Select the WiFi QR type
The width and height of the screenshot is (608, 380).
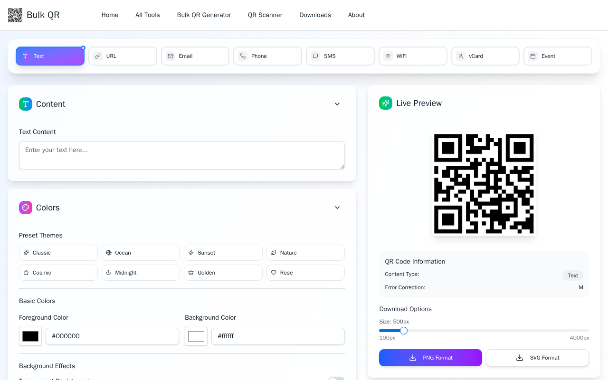pyautogui.click(x=413, y=56)
